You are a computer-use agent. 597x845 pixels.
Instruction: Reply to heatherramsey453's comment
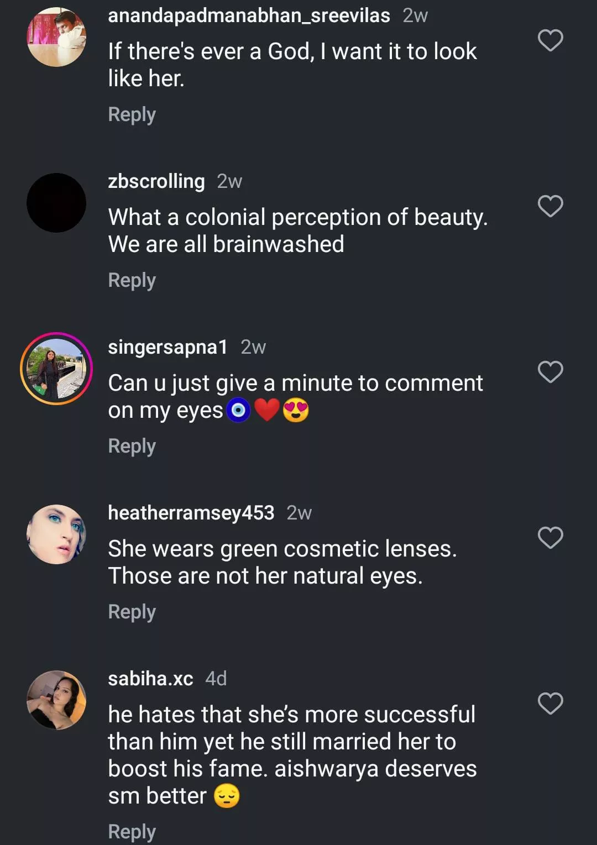[132, 612]
